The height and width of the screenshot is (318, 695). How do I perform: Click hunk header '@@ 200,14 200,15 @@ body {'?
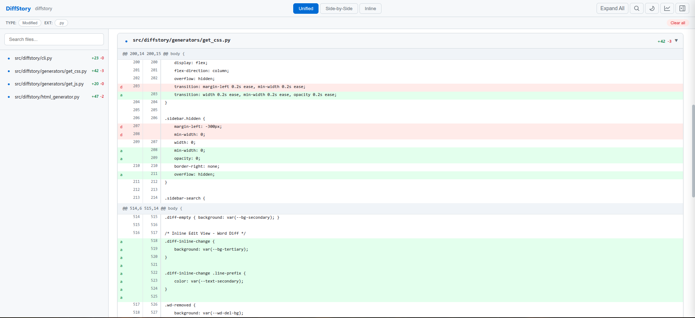click(x=400, y=54)
